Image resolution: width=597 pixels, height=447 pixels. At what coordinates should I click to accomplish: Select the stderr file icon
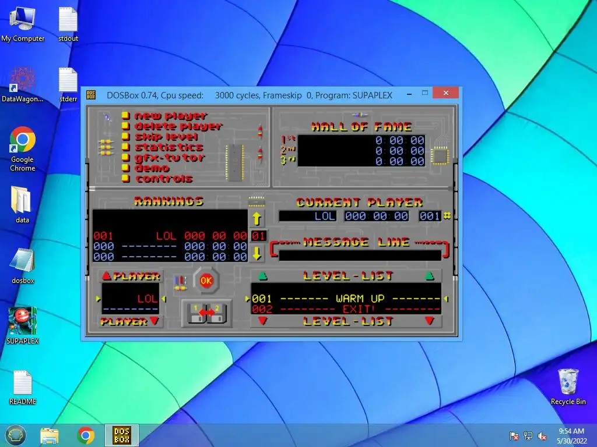[x=68, y=85]
